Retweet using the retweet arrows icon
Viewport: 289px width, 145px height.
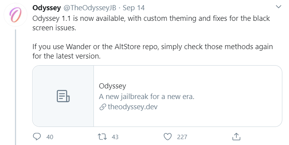pos(102,137)
